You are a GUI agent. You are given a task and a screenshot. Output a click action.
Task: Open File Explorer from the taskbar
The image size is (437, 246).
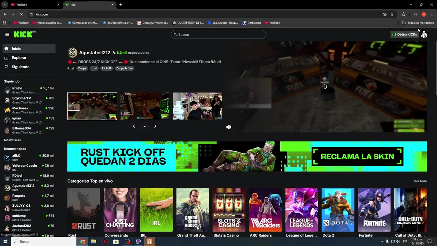tap(94, 242)
